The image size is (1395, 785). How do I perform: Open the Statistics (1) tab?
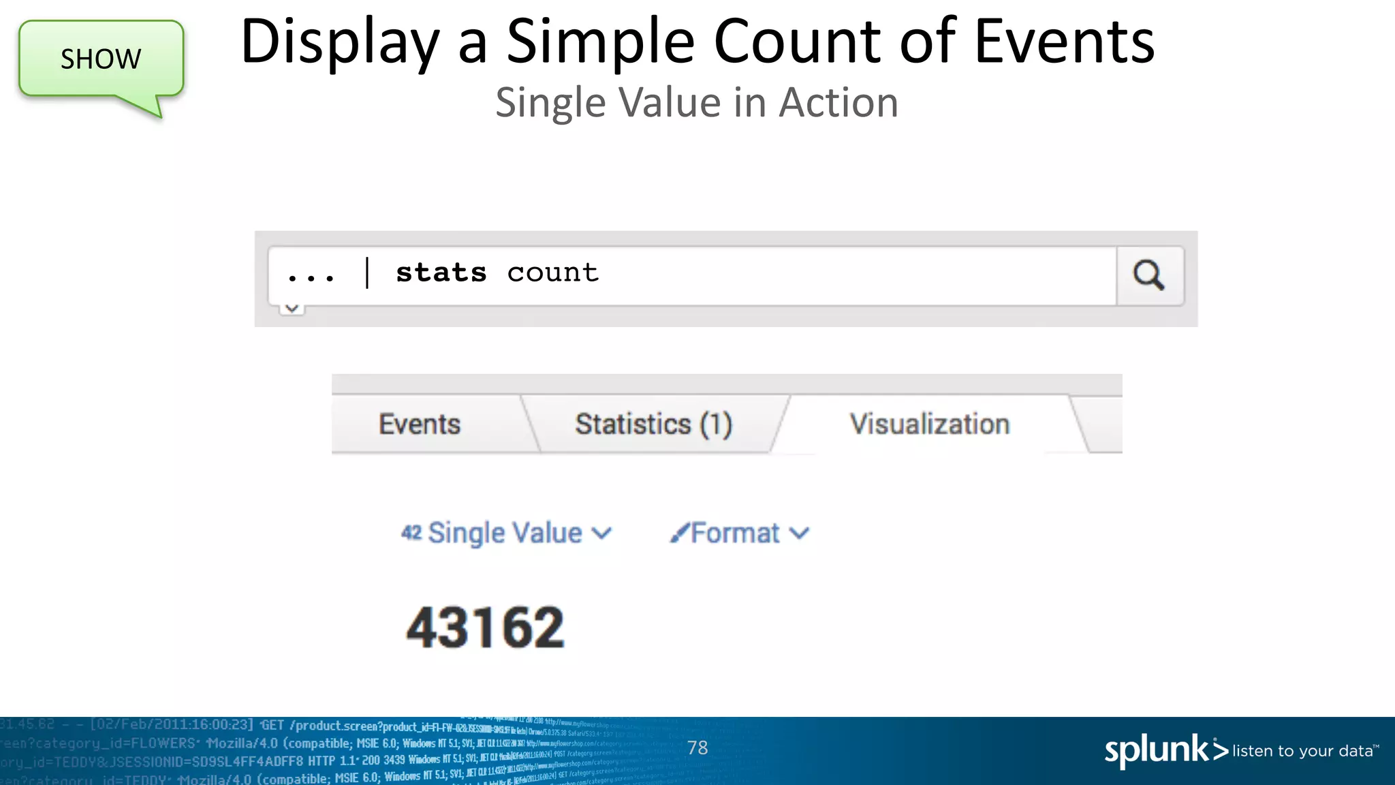654,424
